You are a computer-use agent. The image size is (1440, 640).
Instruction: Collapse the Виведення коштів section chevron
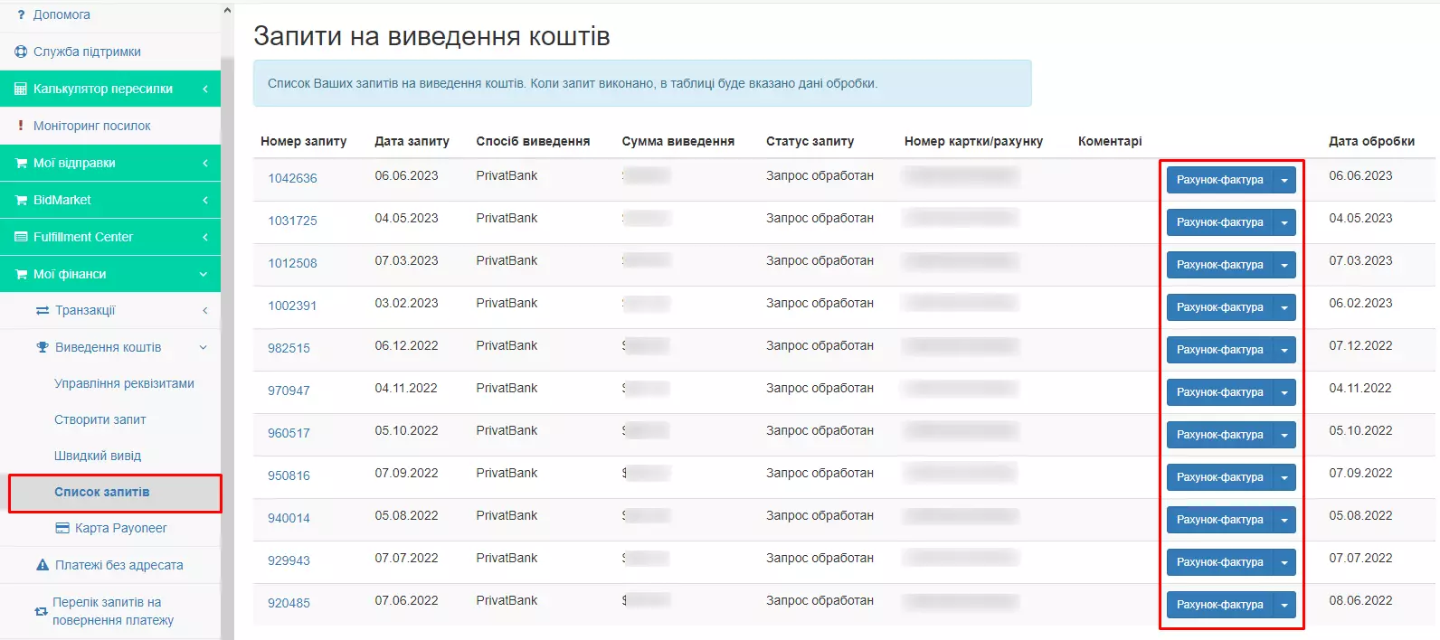(x=204, y=346)
